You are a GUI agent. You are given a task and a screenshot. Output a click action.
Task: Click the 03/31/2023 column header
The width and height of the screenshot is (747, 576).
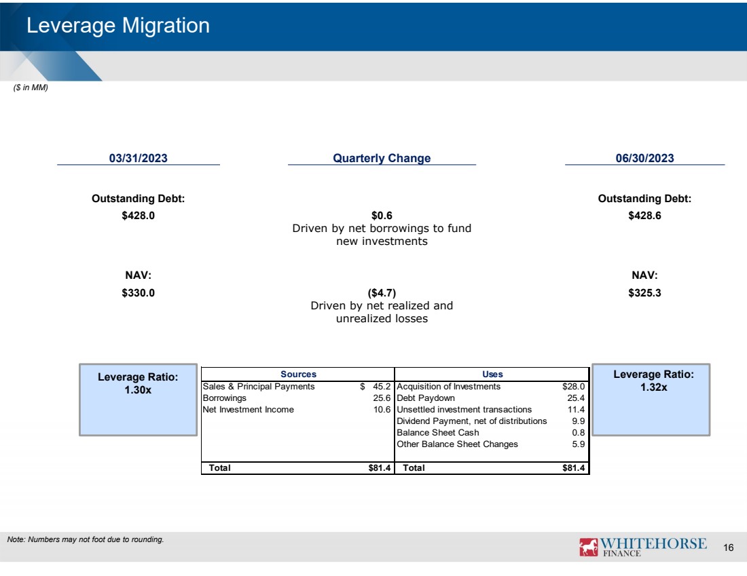138,158
